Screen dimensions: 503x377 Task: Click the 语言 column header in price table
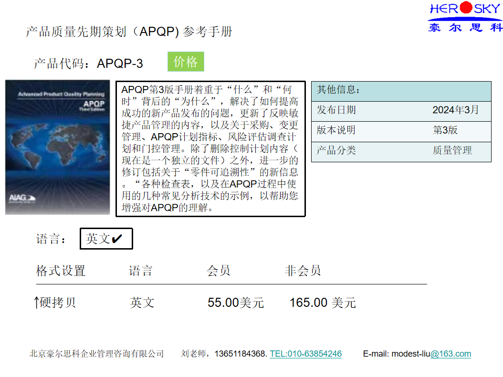pyautogui.click(x=141, y=271)
